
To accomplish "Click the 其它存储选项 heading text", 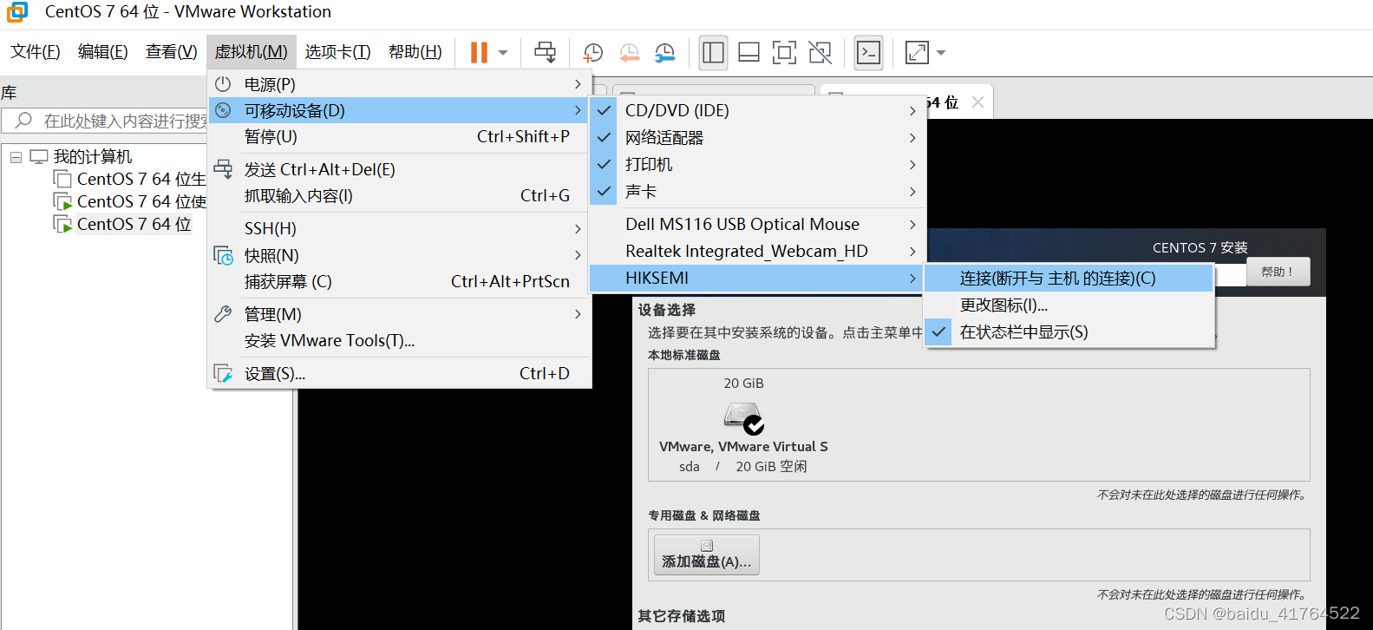I will click(682, 616).
